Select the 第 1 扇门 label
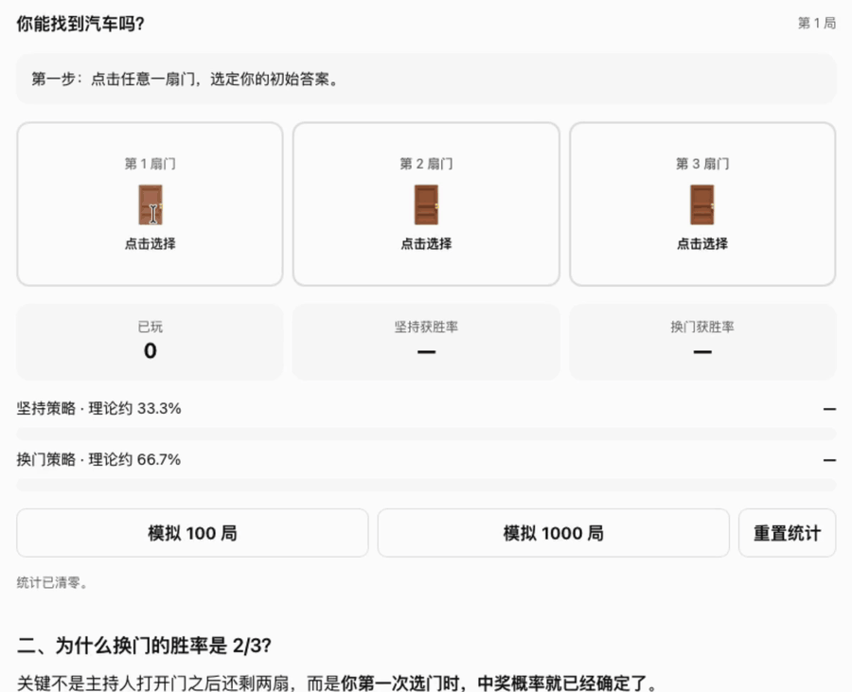The image size is (852, 692). tap(150, 164)
